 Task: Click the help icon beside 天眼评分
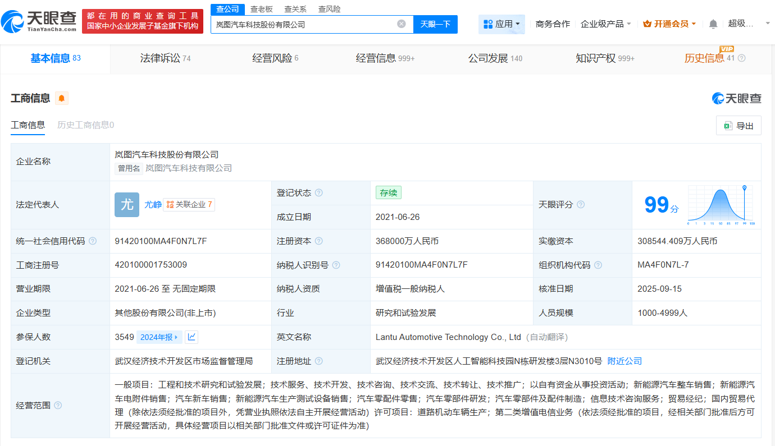(x=582, y=205)
